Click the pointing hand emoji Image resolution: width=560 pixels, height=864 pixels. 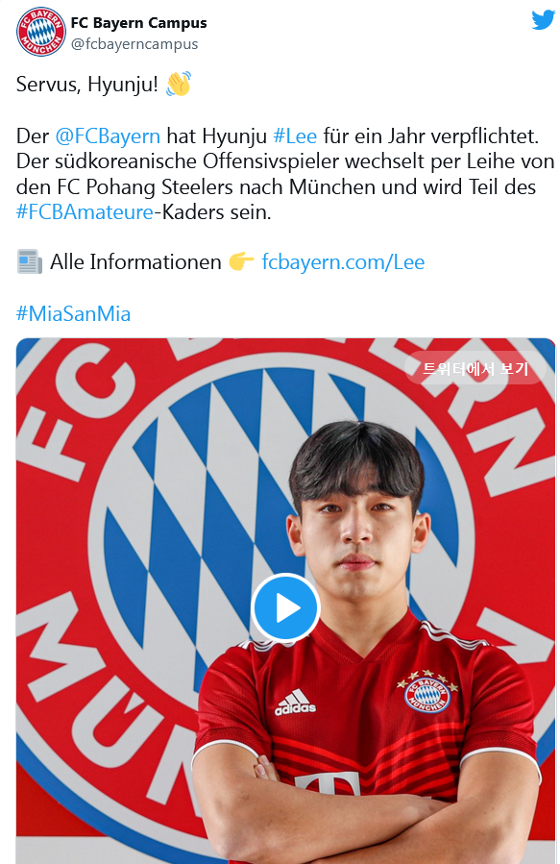pyautogui.click(x=241, y=261)
